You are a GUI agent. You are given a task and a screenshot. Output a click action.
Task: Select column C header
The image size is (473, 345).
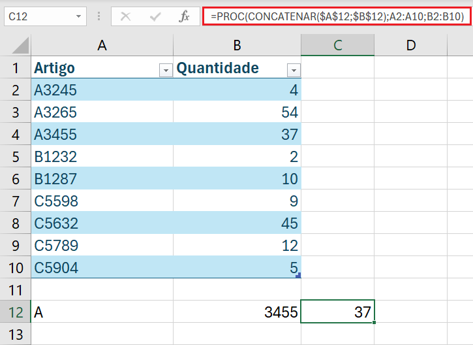[337, 45]
